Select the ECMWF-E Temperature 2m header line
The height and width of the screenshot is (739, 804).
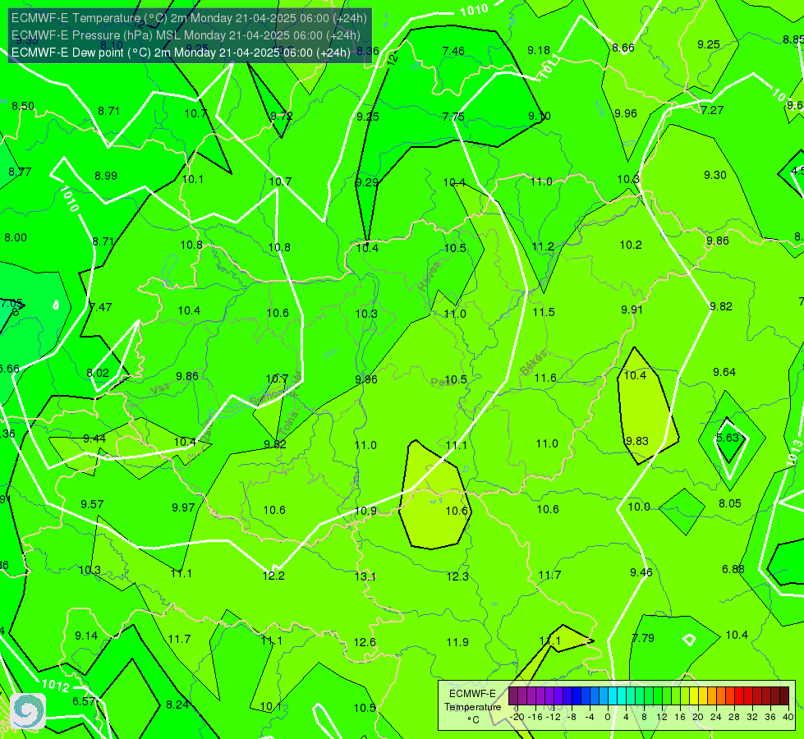(189, 18)
